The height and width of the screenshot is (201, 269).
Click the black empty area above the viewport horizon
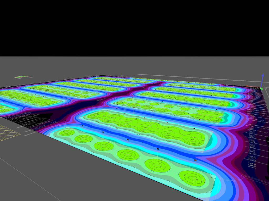(x=131, y=26)
